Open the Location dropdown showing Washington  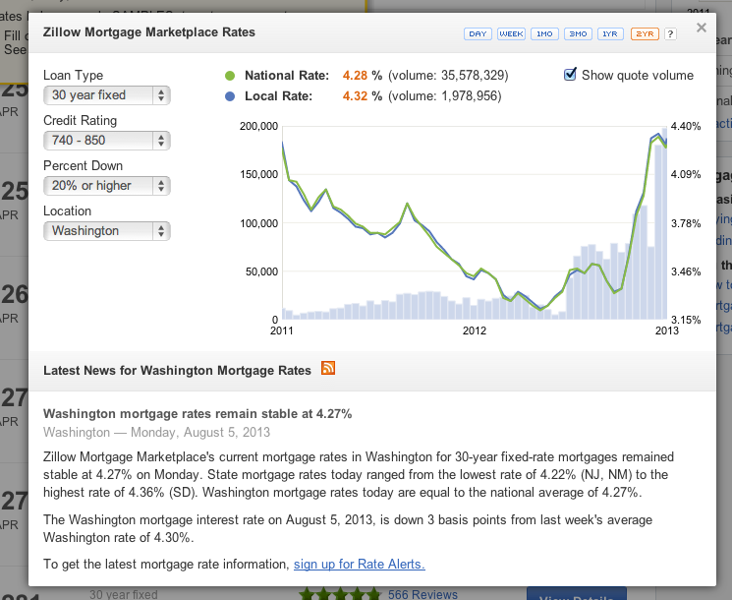click(107, 231)
